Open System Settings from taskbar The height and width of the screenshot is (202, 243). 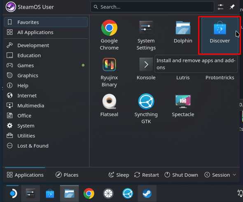30,193
